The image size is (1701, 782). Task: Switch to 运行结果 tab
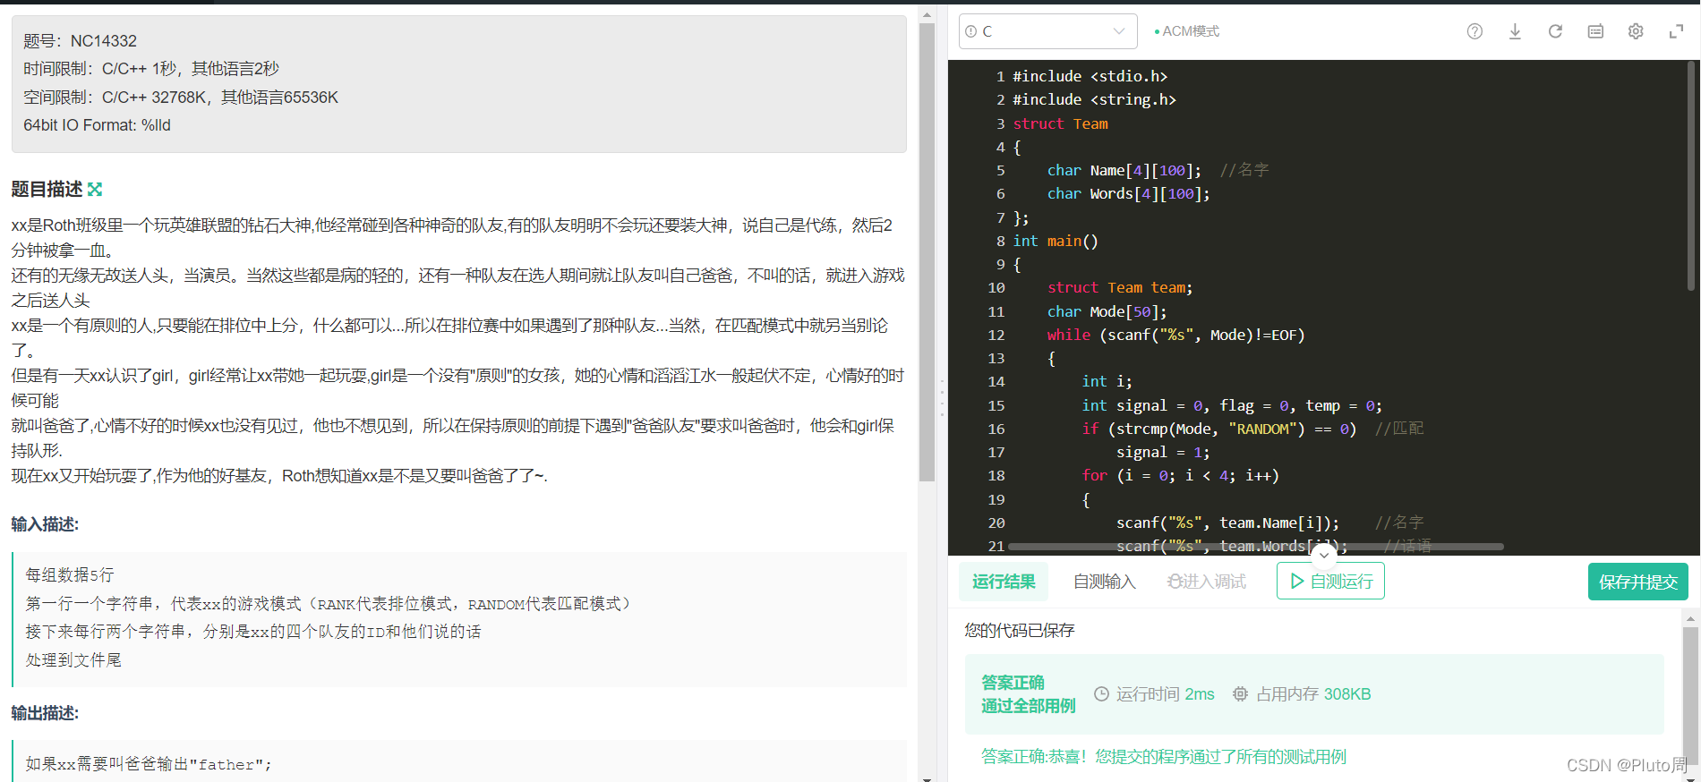(1004, 582)
